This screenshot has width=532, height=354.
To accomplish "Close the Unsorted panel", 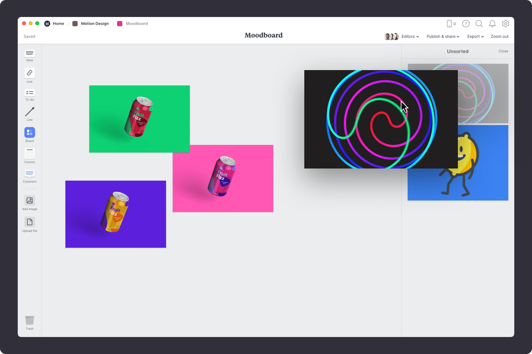I will (x=503, y=51).
